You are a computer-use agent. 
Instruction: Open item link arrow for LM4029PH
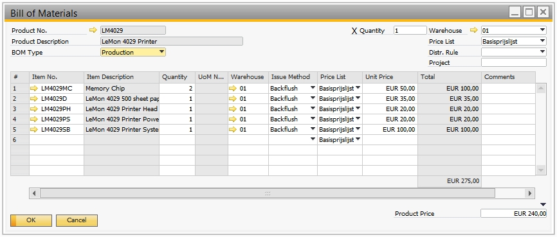[x=34, y=109]
